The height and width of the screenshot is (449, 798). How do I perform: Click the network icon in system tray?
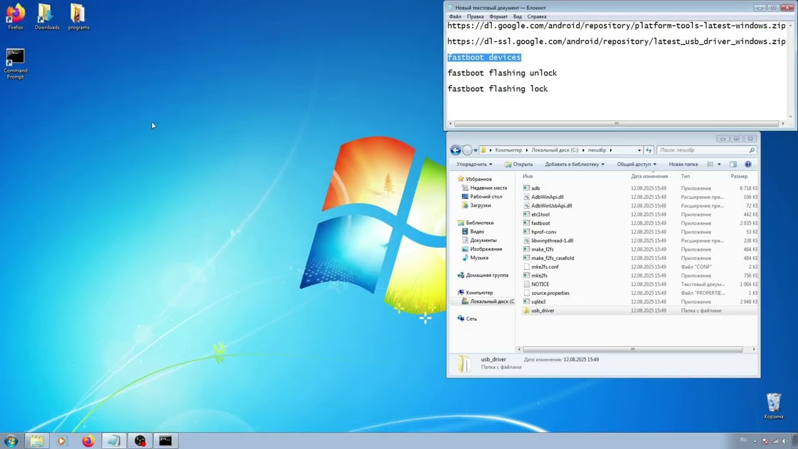point(774,441)
